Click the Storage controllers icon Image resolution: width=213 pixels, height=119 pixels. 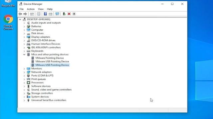tap(28, 93)
